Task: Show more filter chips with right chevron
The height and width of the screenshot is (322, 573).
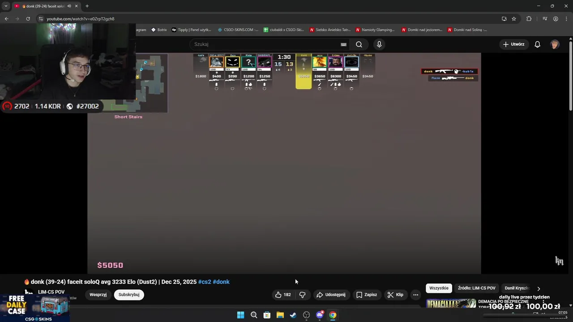Action: coord(539,288)
